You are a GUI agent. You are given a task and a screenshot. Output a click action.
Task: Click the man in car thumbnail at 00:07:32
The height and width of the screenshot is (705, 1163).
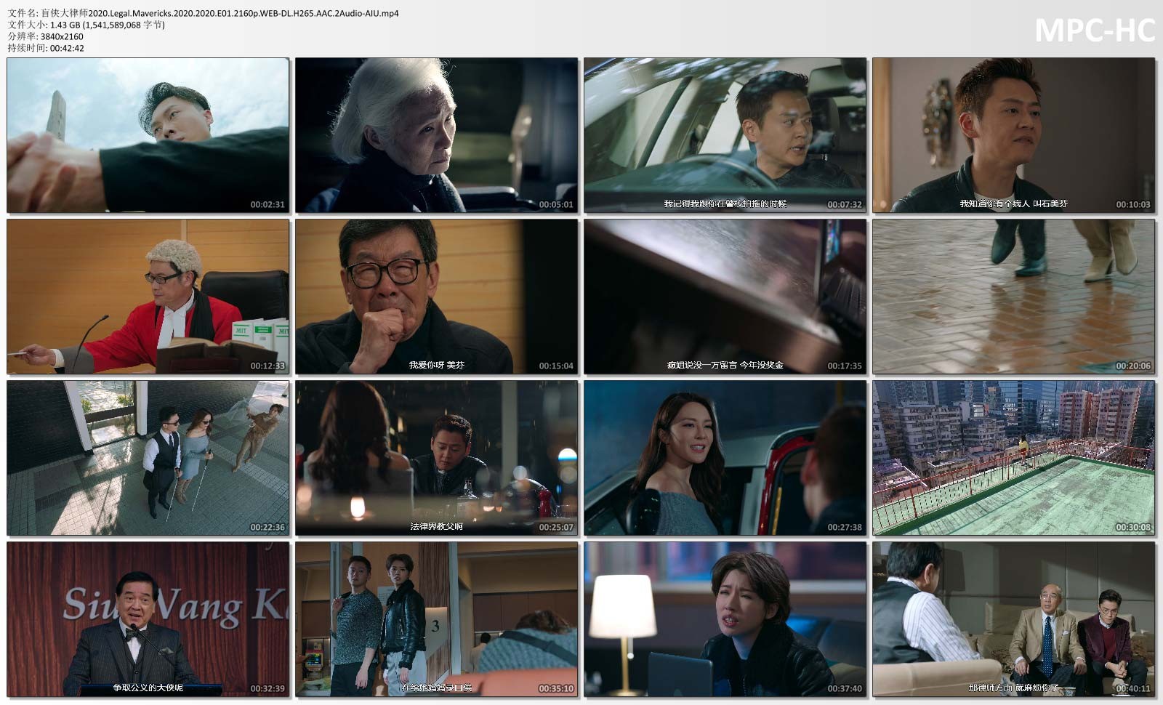pyautogui.click(x=725, y=135)
